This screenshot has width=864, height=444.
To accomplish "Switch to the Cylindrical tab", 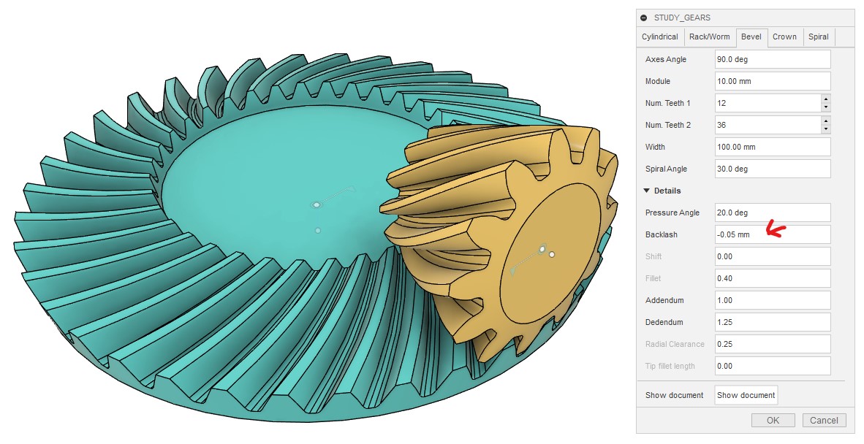I will coord(659,37).
